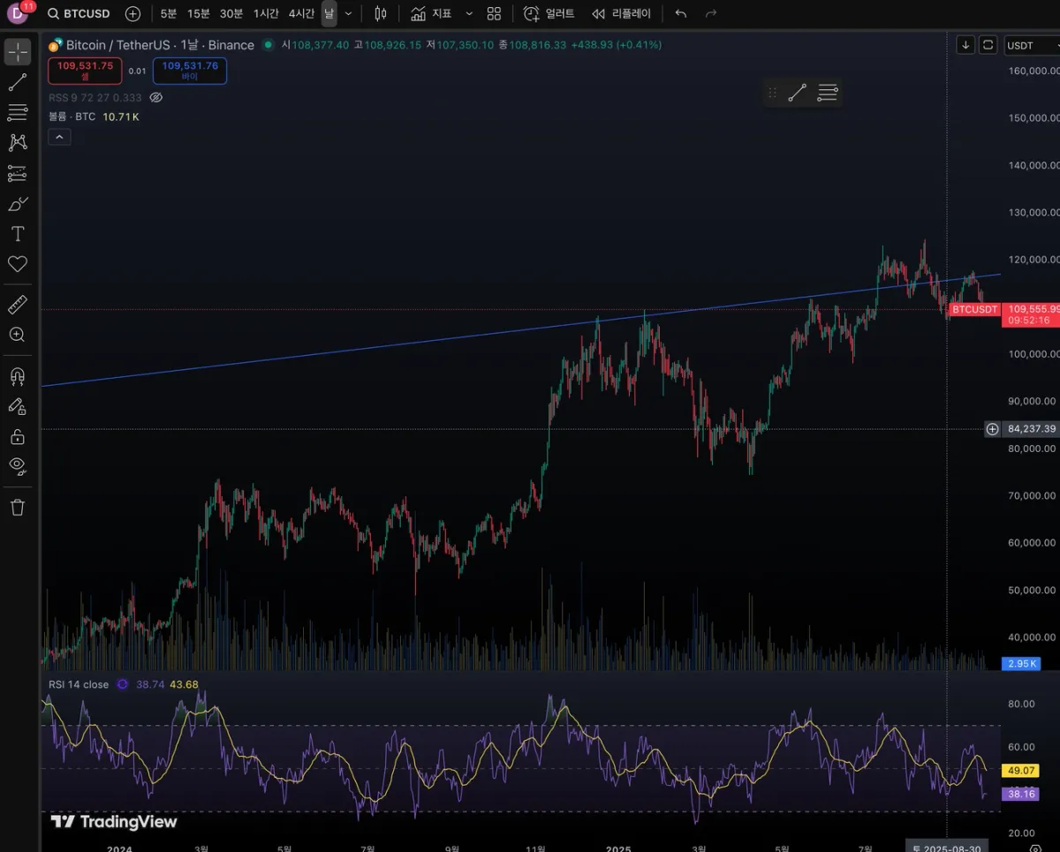Click the purple 38.16 RSI value tag
Screen dimensions: 1060x852
tap(1019, 794)
